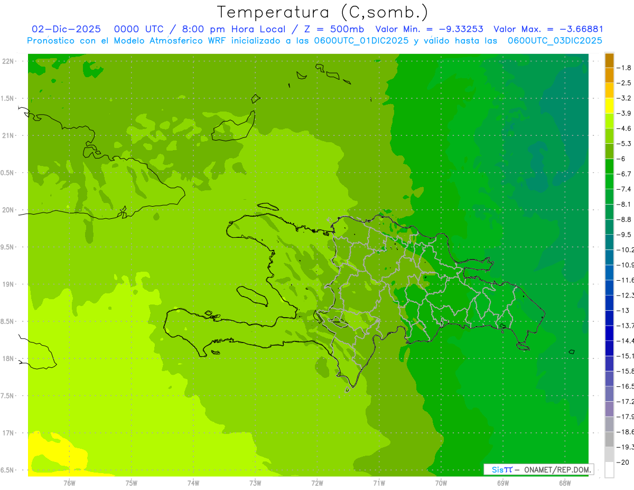
Task: Click the "-13" legend value
Action: point(623,310)
